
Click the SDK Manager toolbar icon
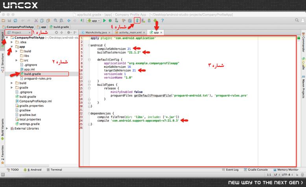(149, 20)
